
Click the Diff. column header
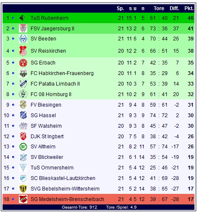(174, 8)
